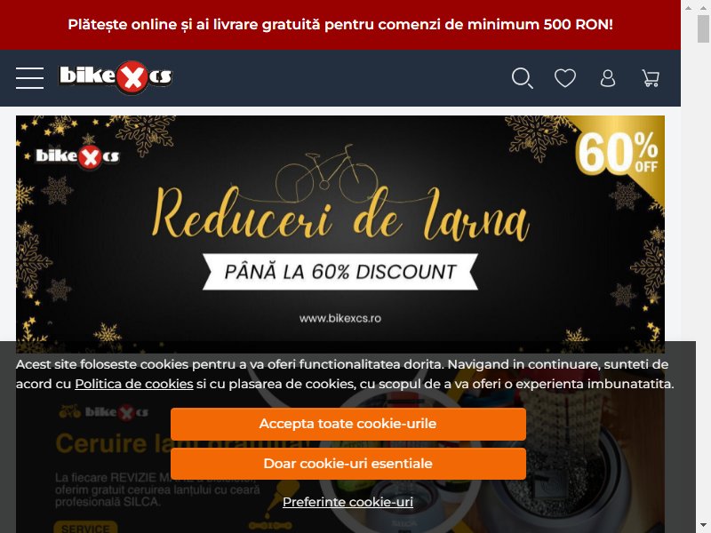711x533 pixels.
Task: Open the 'Politica de cookies' link
Action: [x=134, y=384]
